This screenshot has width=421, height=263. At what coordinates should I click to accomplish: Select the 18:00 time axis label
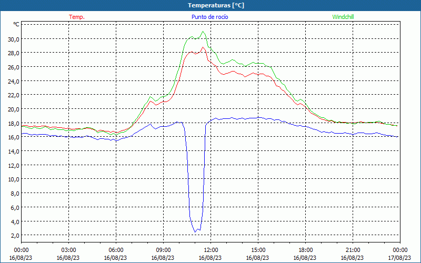(x=305, y=250)
